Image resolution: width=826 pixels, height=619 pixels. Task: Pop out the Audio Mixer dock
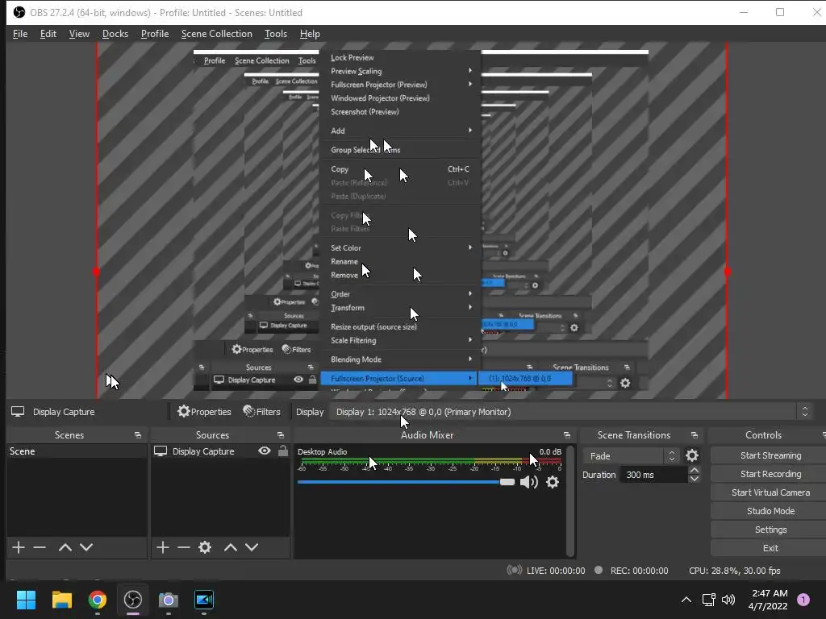[x=567, y=435]
